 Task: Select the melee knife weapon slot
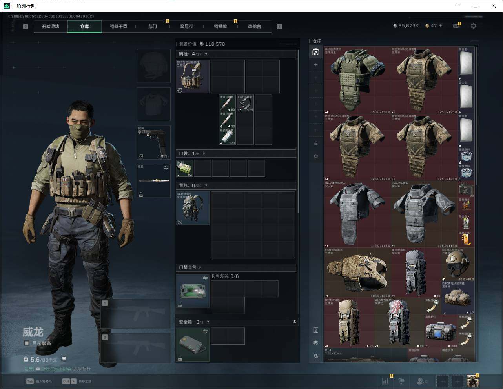pos(154,181)
